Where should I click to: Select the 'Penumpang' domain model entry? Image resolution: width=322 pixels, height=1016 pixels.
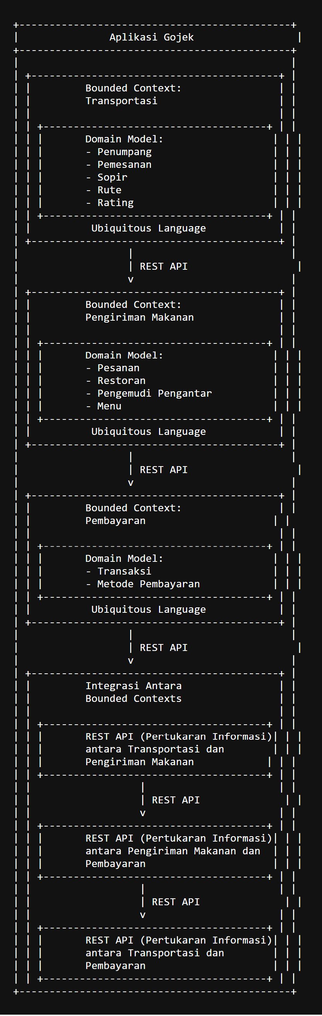tap(124, 152)
